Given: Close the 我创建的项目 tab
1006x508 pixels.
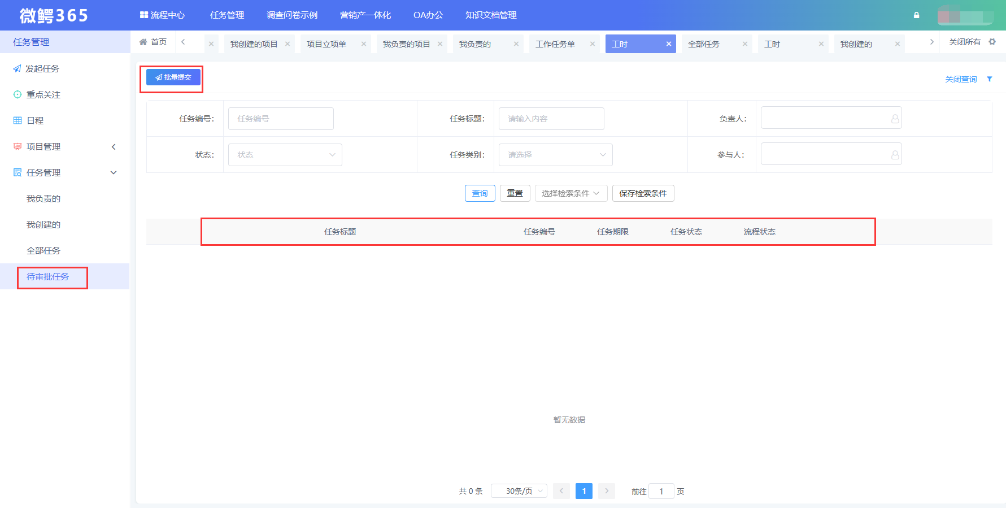Looking at the screenshot, I should pos(288,44).
